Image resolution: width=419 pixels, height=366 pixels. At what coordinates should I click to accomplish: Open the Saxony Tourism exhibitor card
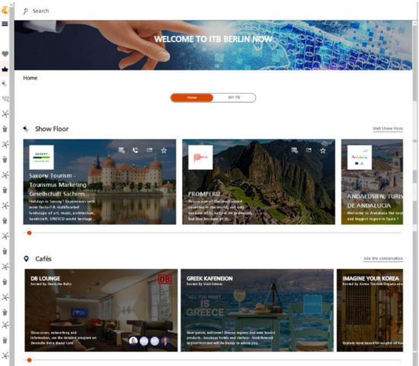(x=99, y=181)
